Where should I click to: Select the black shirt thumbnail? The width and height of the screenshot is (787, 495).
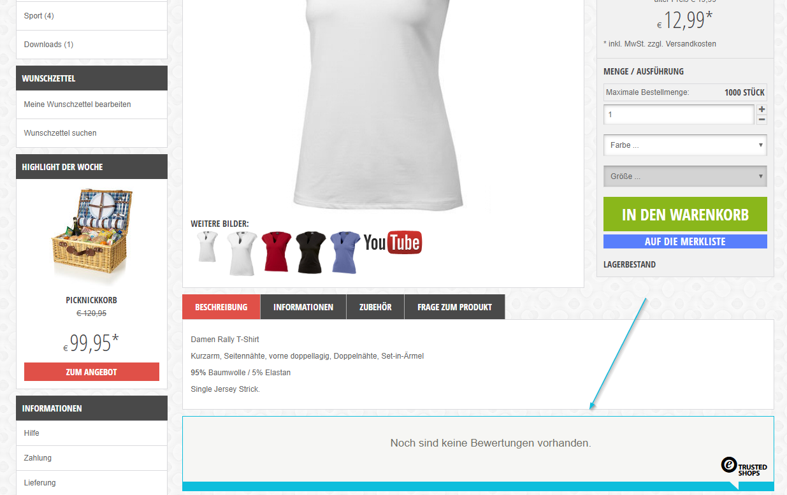tap(311, 252)
